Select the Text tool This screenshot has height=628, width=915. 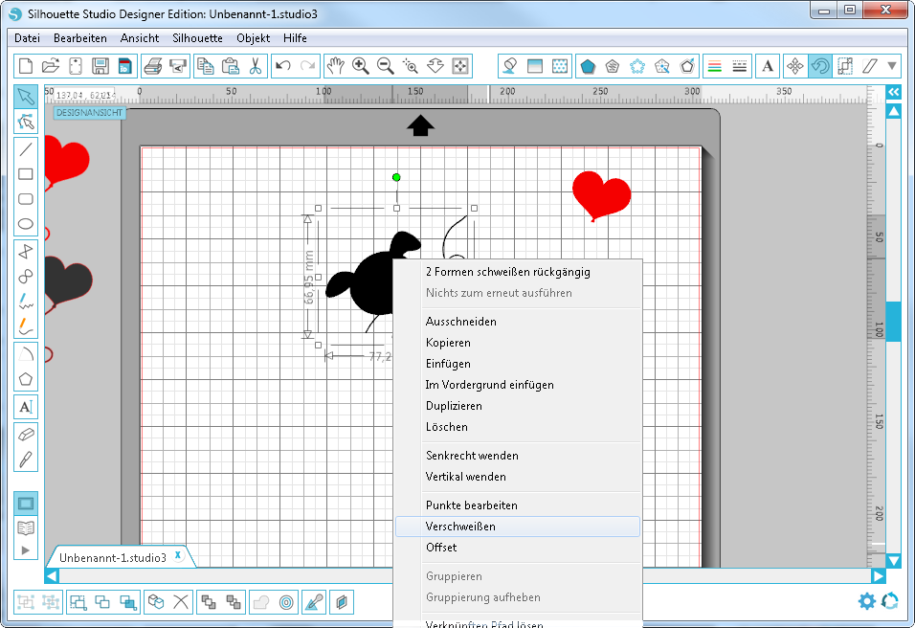point(27,407)
